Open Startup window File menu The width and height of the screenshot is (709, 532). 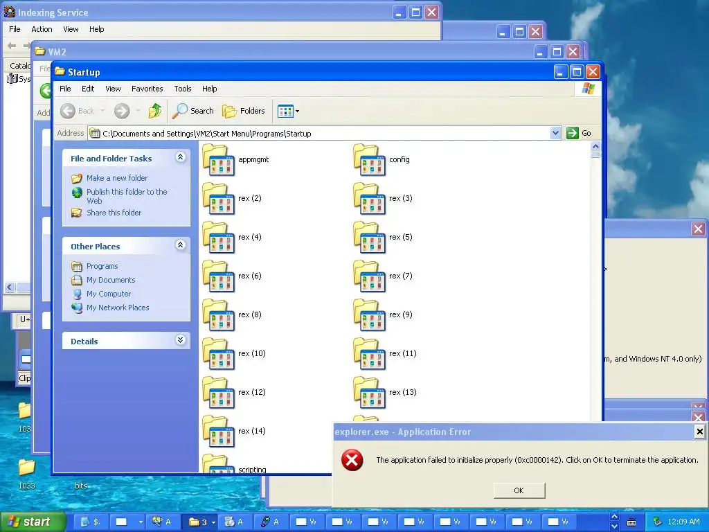click(65, 89)
